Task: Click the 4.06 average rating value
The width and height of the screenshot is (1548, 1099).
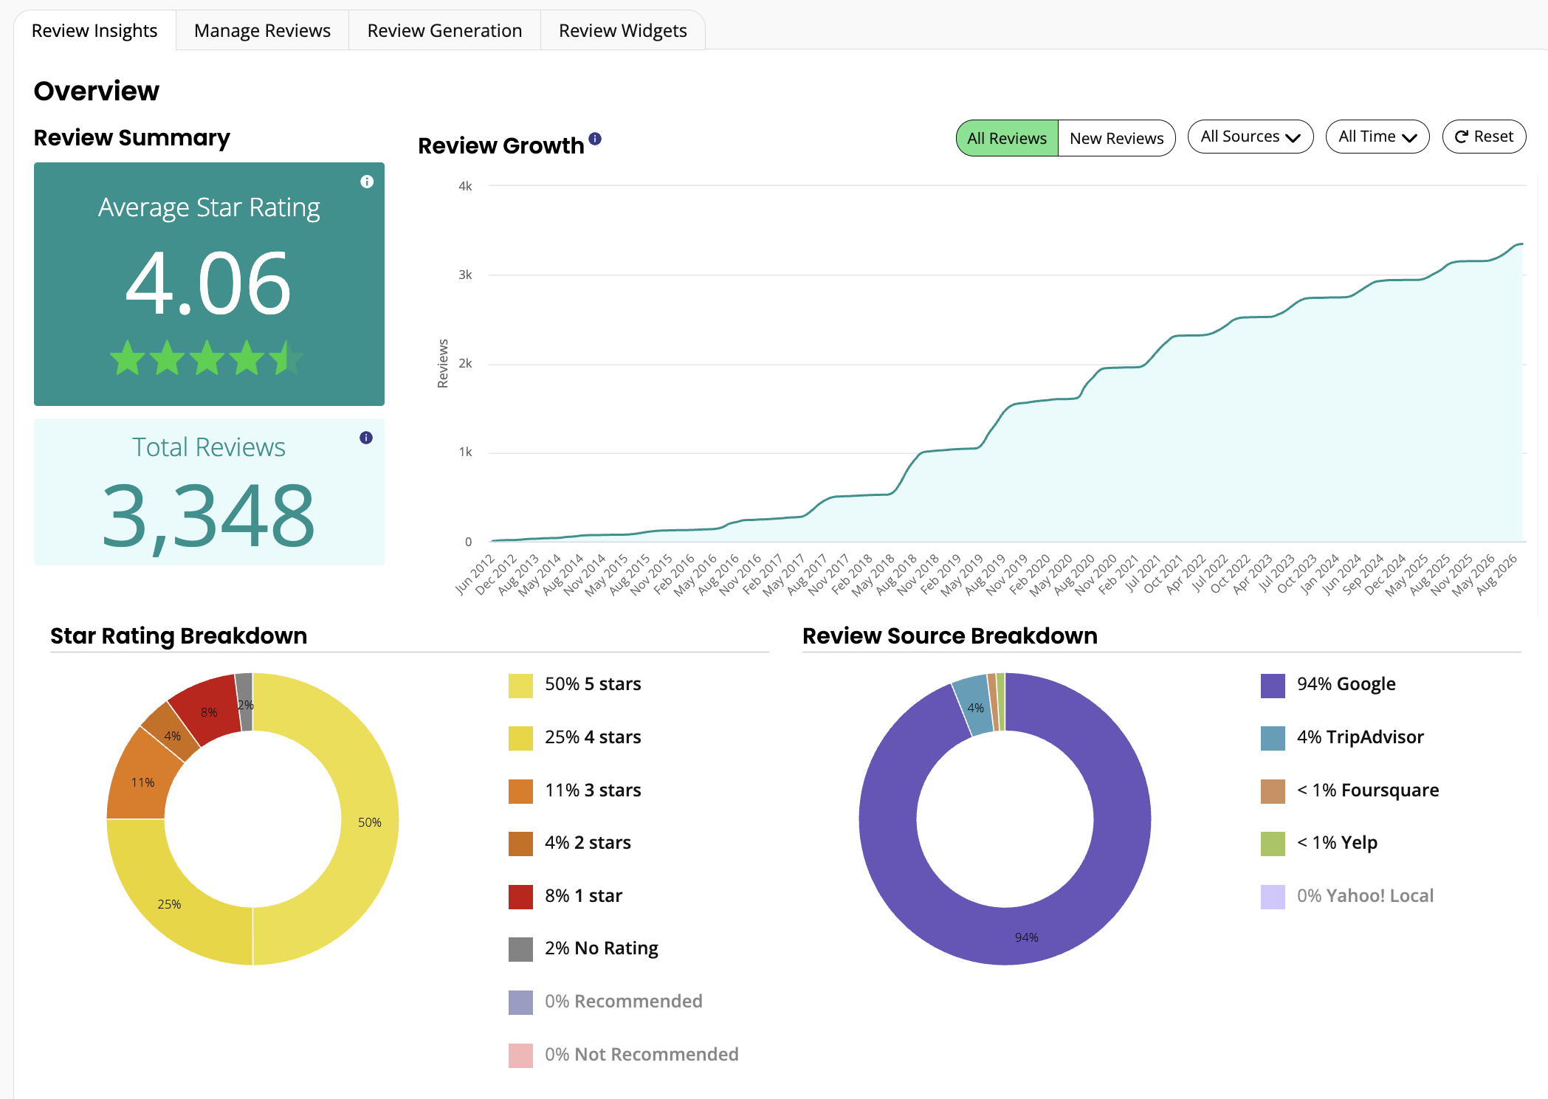Action: click(x=209, y=283)
